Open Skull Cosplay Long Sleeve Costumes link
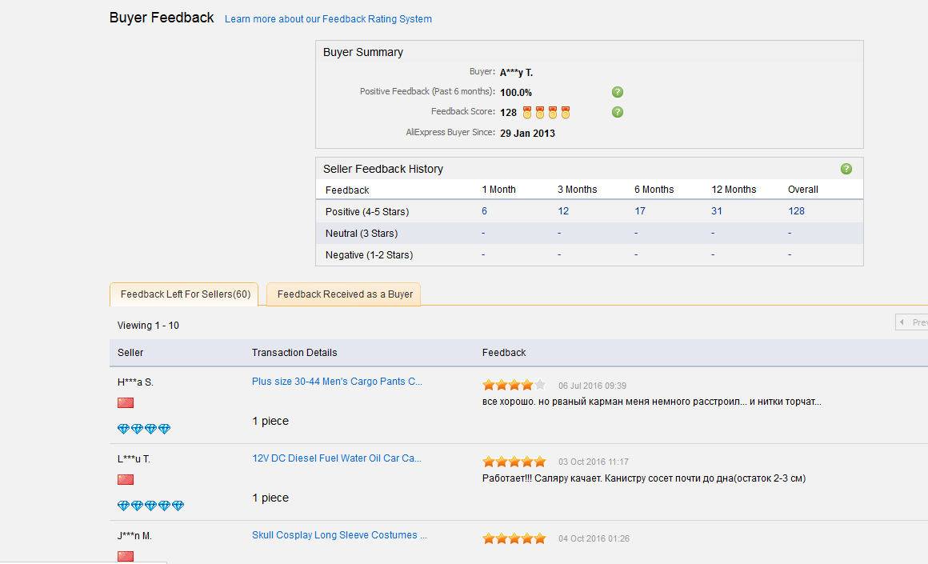Image resolution: width=928 pixels, height=564 pixels. pyautogui.click(x=339, y=535)
